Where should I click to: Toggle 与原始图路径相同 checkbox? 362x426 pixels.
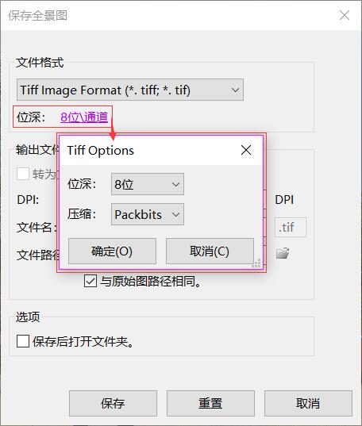(x=90, y=281)
